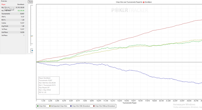Click My C / Tournament: $0.74 in the info box
Screen dimensions: 202x110
click(47, 85)
